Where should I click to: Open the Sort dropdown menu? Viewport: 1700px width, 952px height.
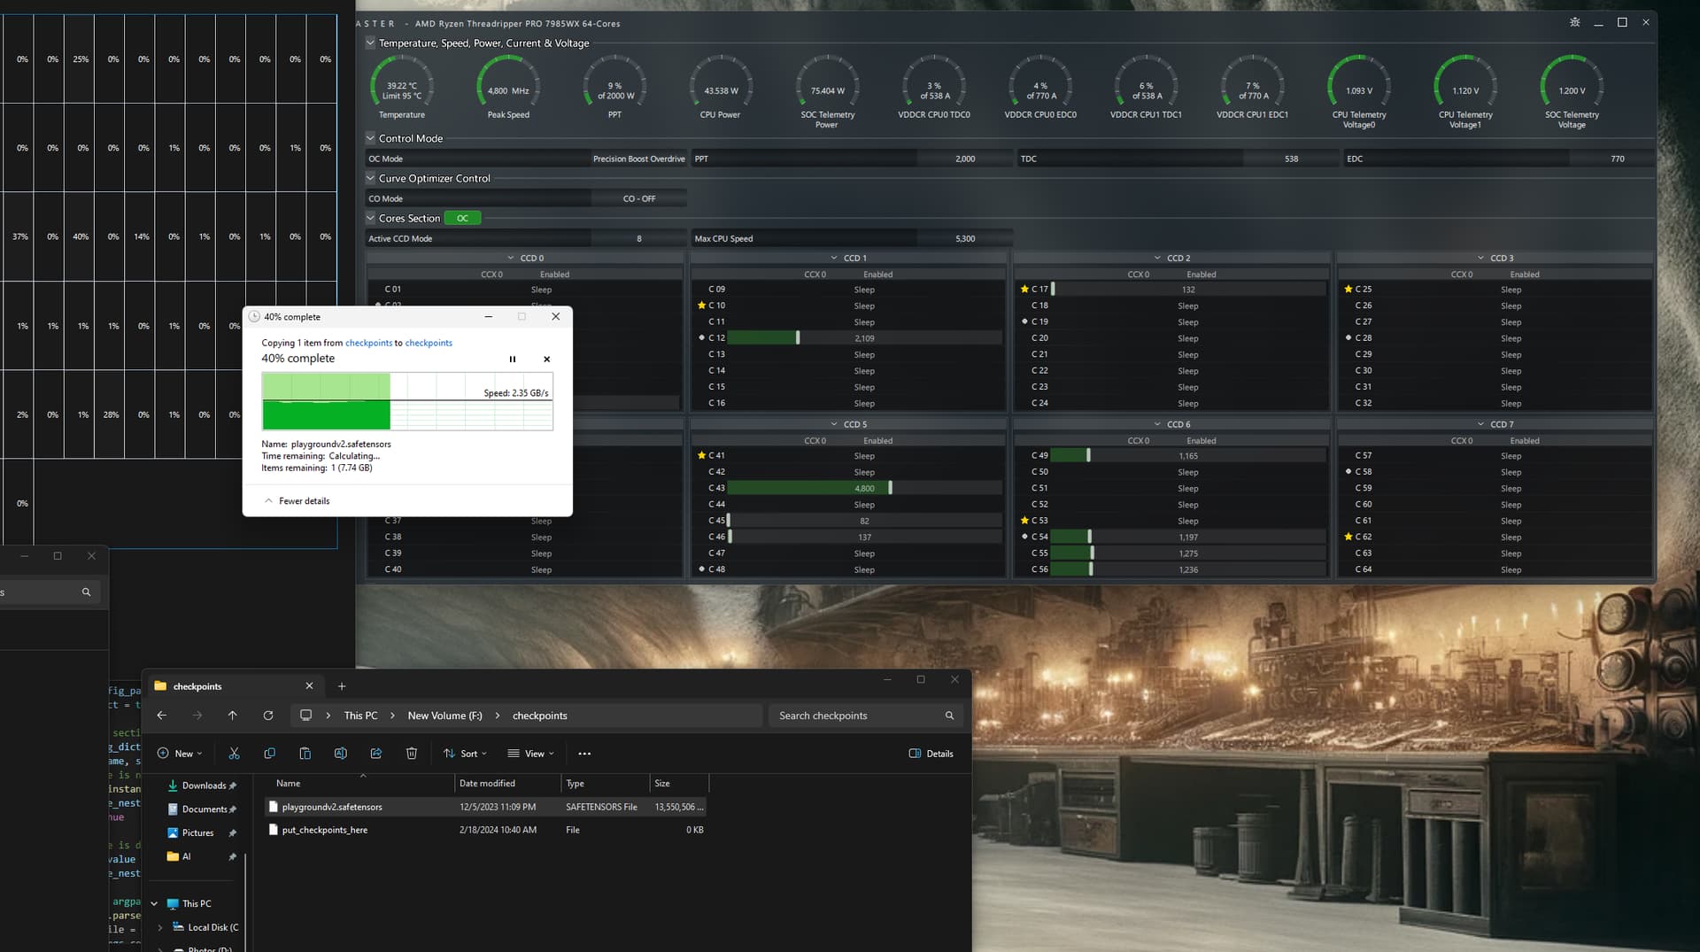465,754
